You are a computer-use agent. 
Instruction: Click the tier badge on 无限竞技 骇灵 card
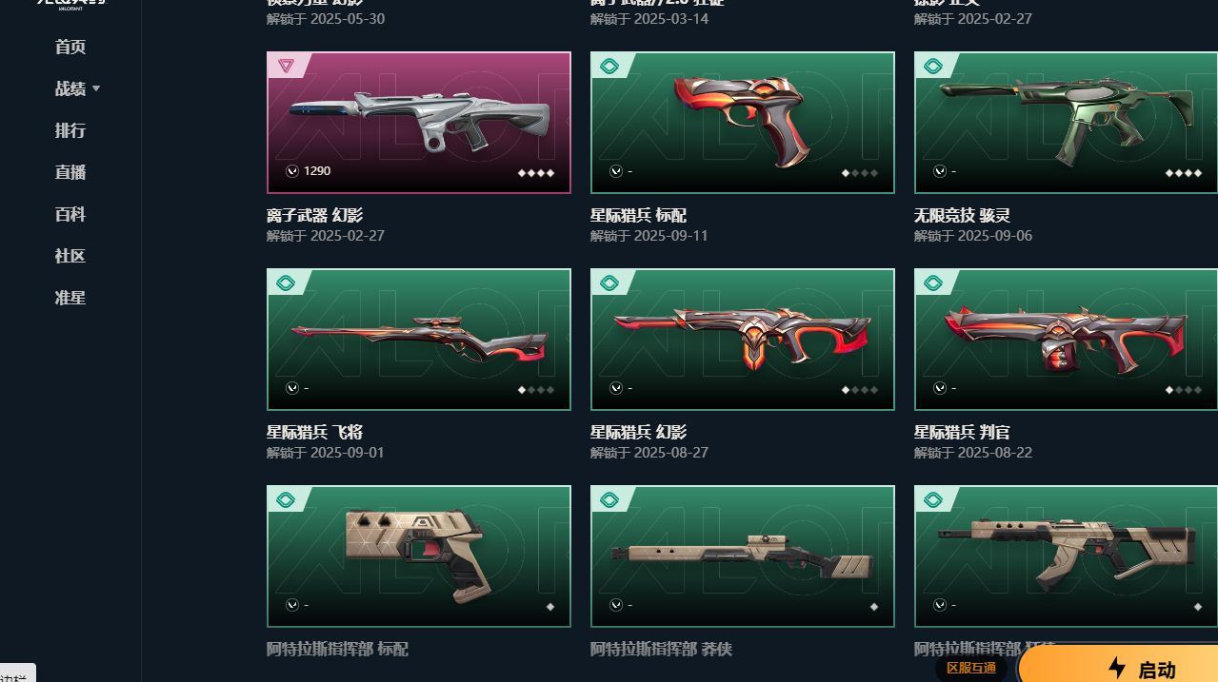[933, 66]
